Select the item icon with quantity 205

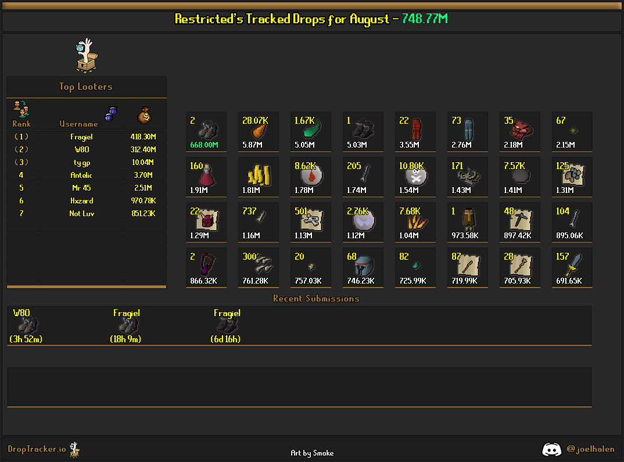point(365,174)
